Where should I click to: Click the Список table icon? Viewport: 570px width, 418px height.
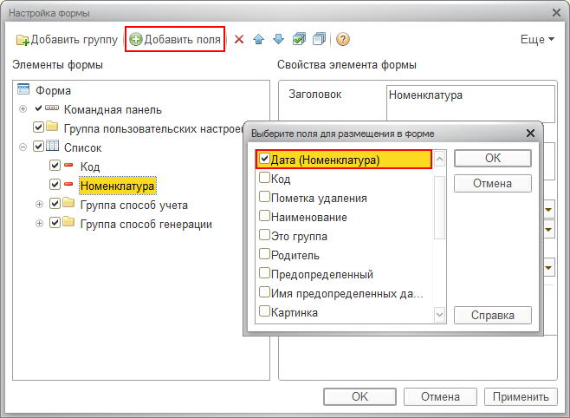[52, 146]
